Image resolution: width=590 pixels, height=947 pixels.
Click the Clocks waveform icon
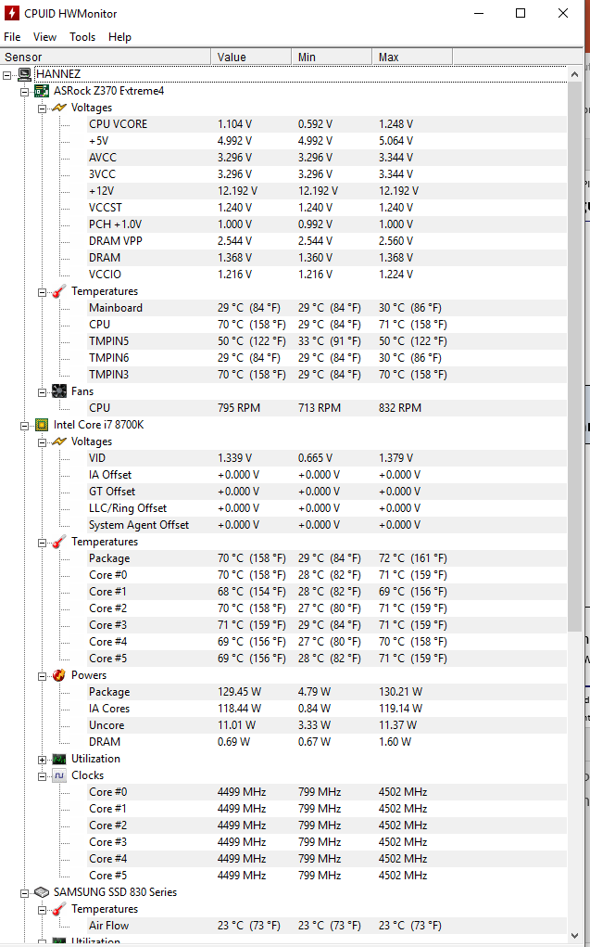58,775
